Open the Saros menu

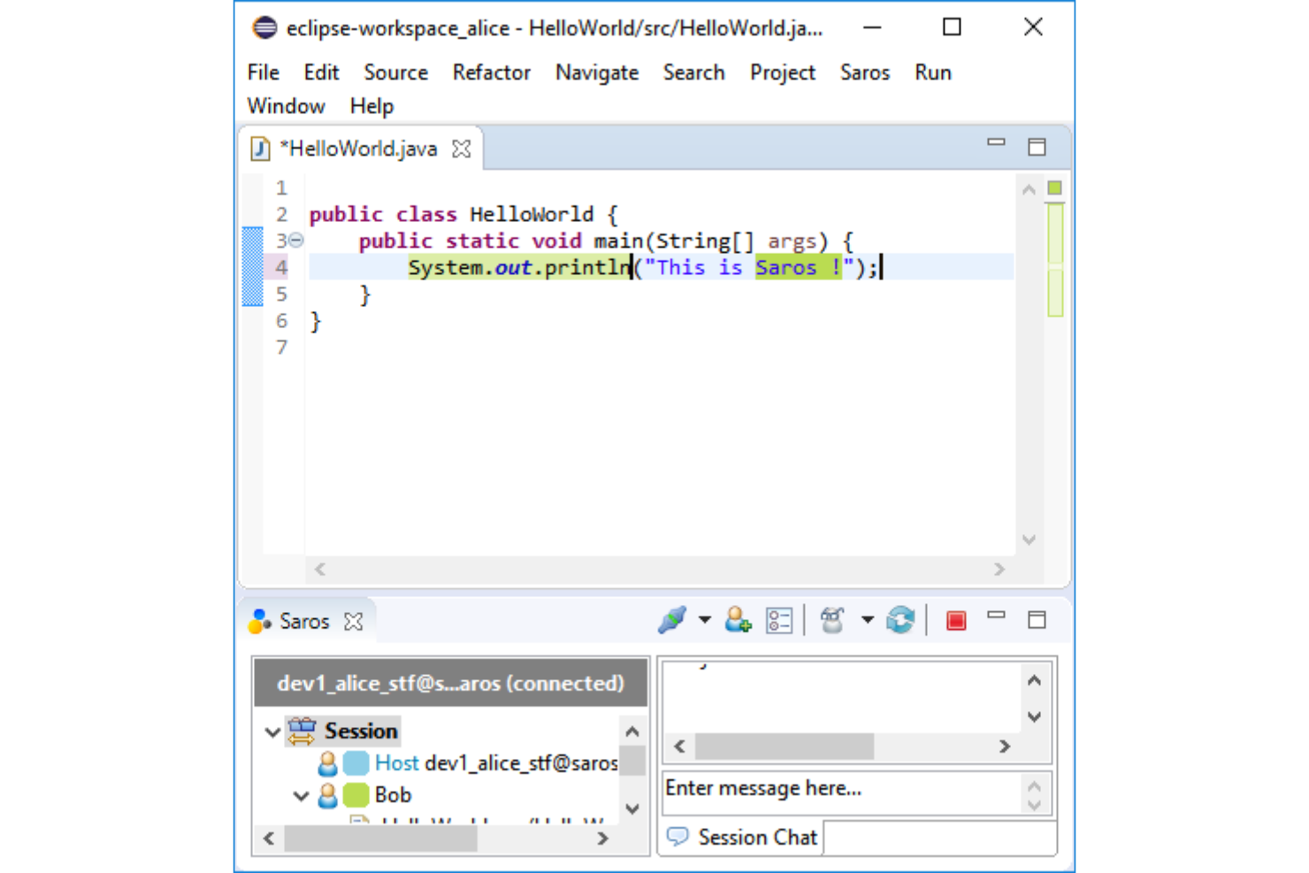[864, 73]
